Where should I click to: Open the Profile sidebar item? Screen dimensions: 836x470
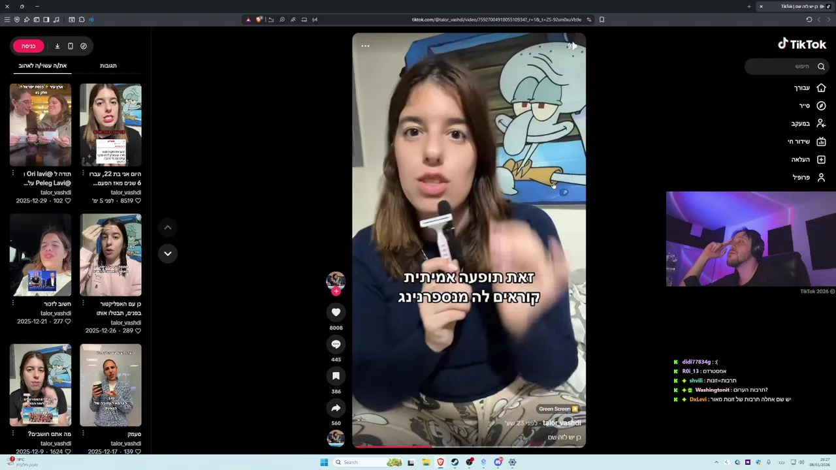point(809,178)
